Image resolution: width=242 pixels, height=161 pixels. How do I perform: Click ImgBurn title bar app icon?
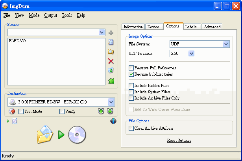(5, 6)
